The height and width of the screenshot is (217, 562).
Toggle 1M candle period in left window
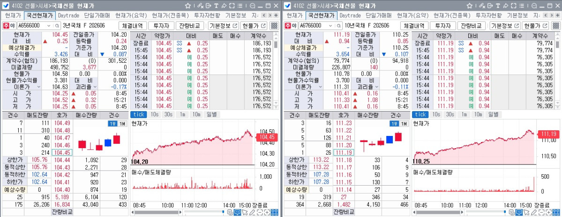122,124
